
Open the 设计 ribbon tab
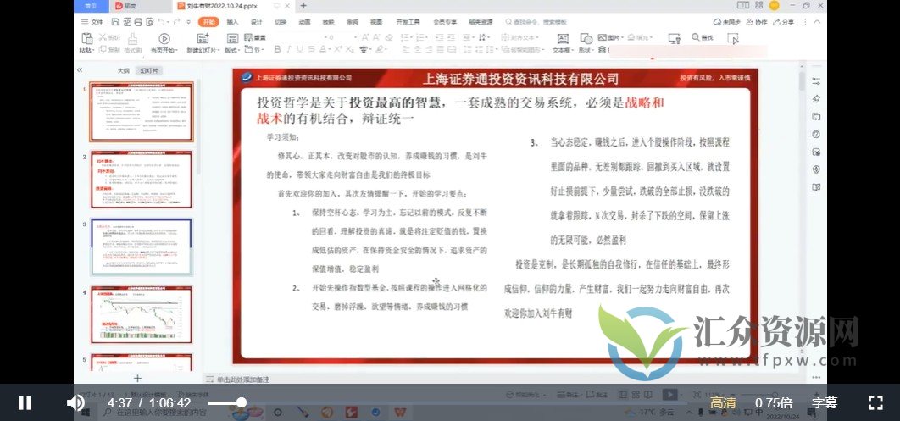257,22
